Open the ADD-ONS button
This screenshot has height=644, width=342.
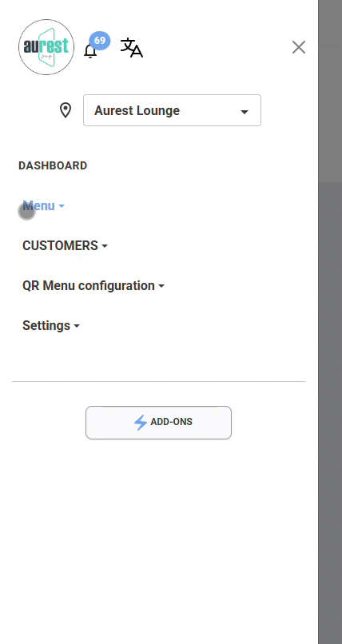158,423
